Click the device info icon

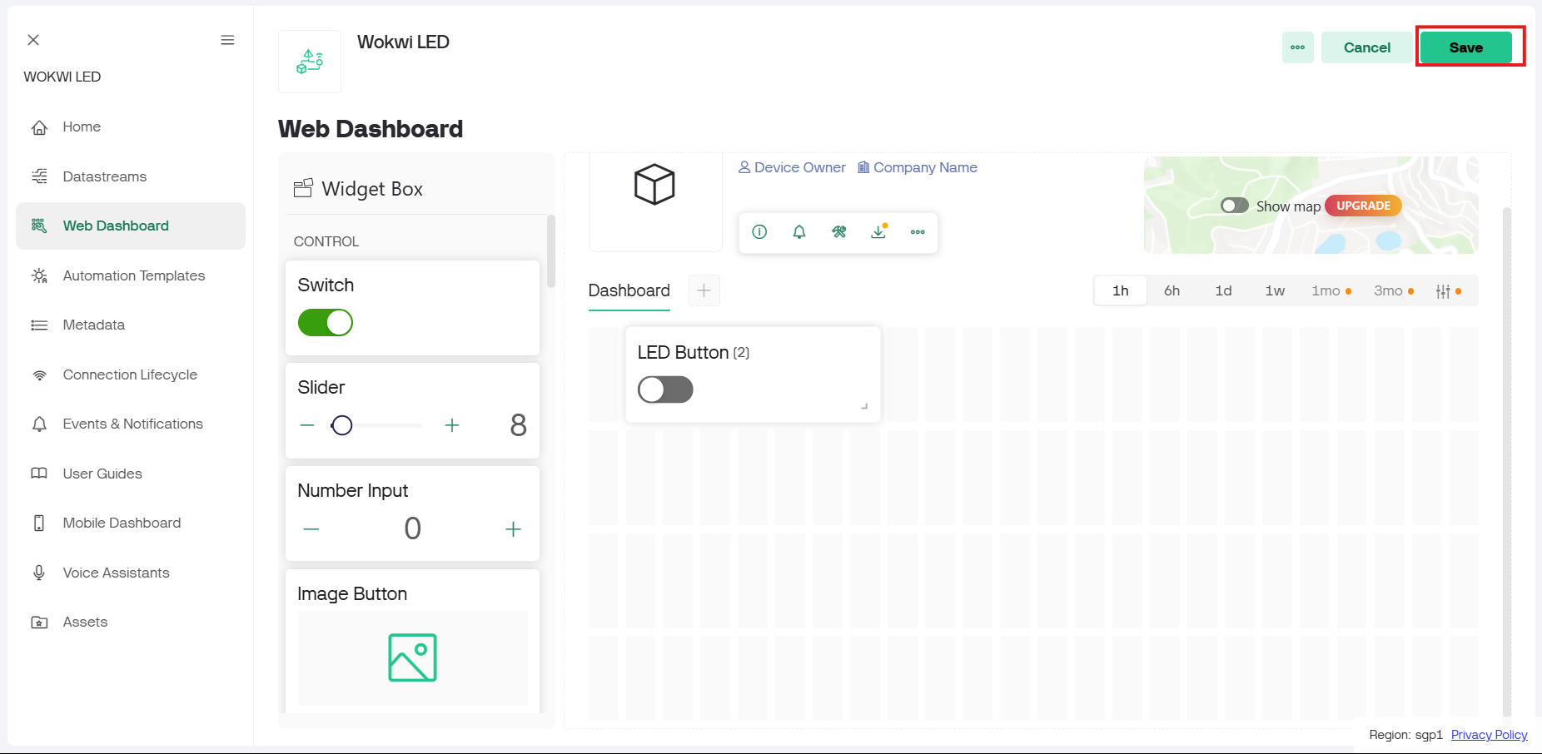(759, 232)
